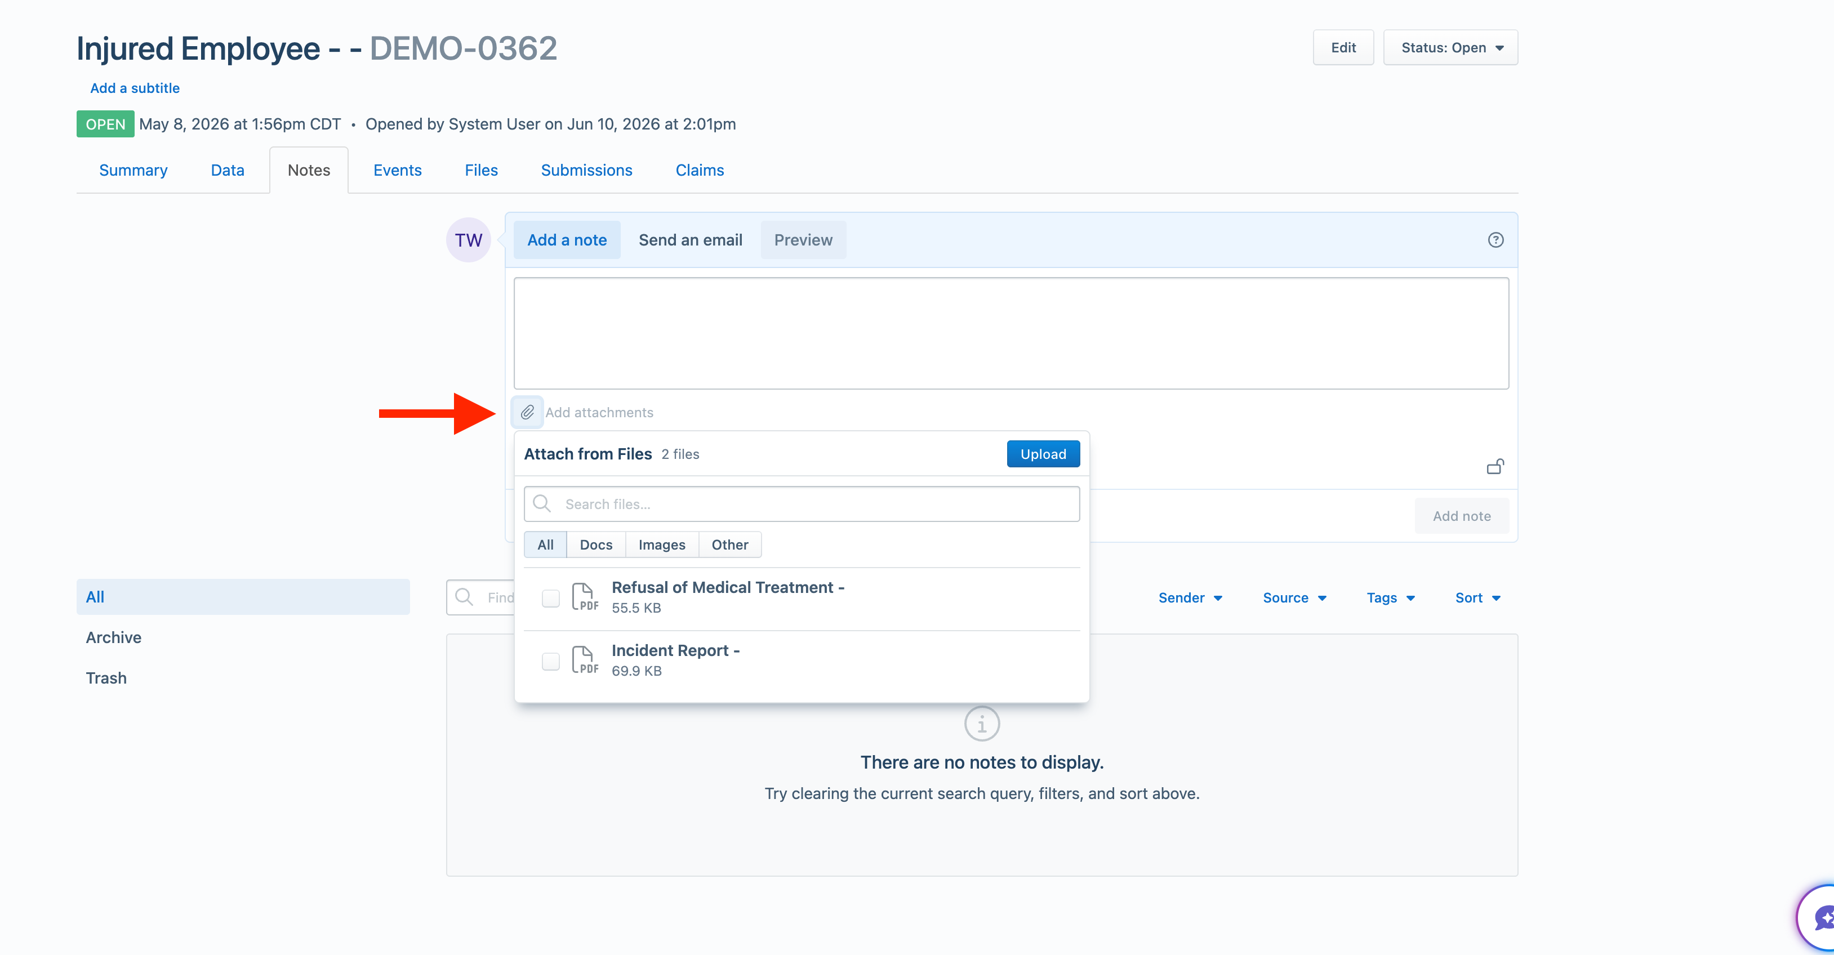Switch to the Send an email tab
The image size is (1834, 955).
pyautogui.click(x=690, y=240)
